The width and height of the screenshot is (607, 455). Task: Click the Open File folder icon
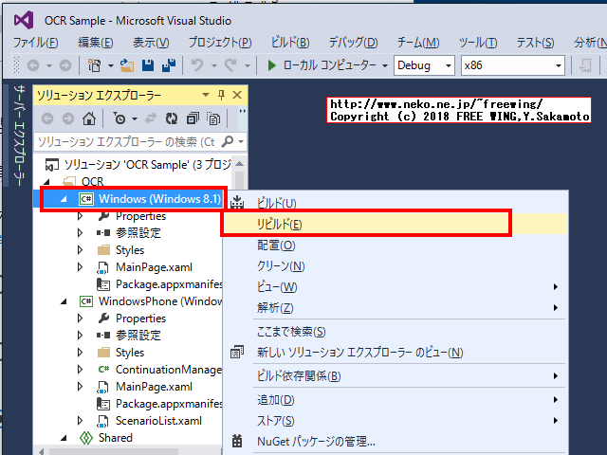point(126,65)
